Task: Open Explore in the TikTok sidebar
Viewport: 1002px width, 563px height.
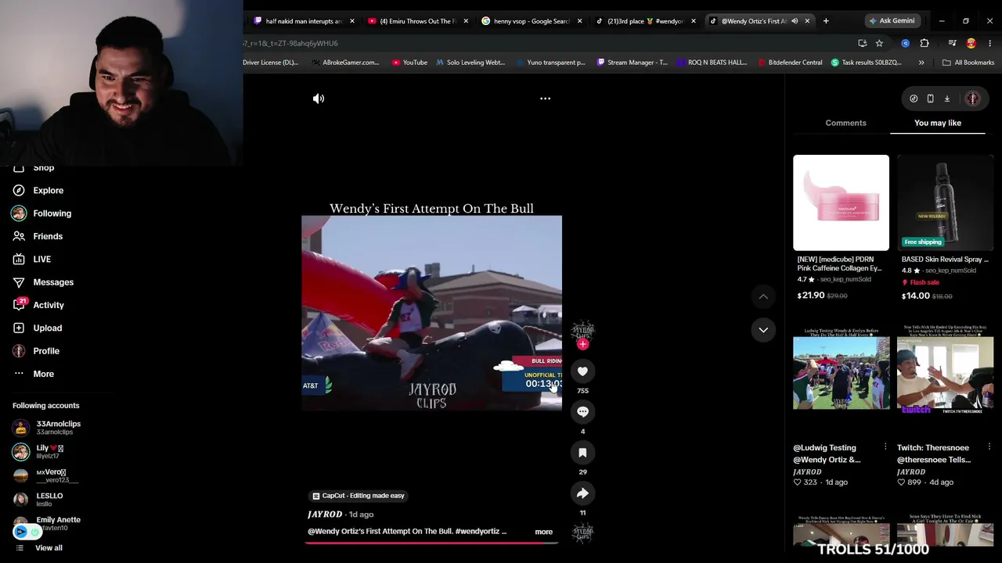Action: [x=48, y=190]
